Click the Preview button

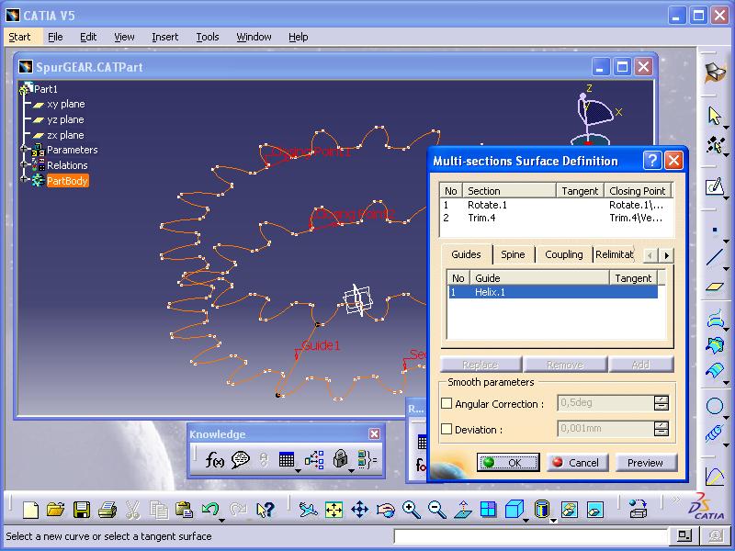(x=645, y=463)
